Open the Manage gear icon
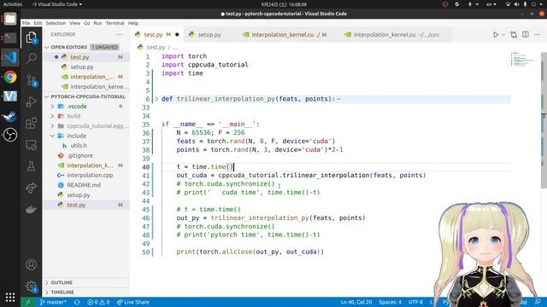 click(x=31, y=287)
